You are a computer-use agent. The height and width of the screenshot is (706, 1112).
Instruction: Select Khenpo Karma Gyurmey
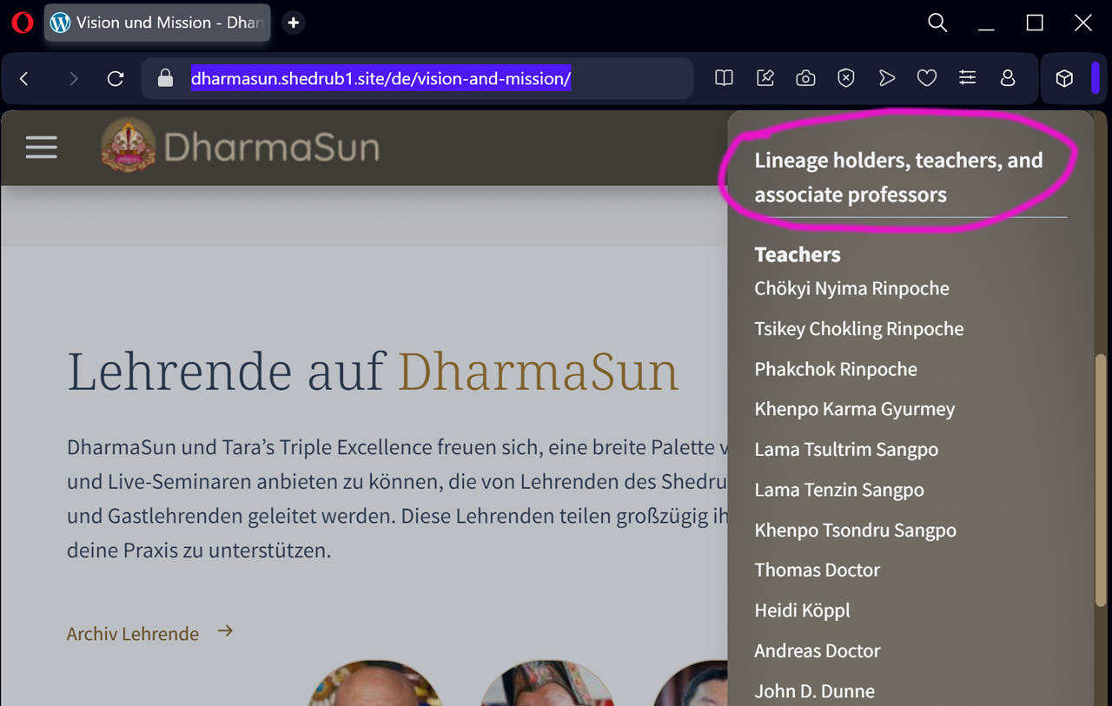tap(855, 409)
